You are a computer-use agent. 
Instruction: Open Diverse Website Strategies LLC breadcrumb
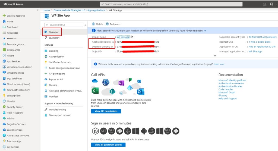[79, 10]
